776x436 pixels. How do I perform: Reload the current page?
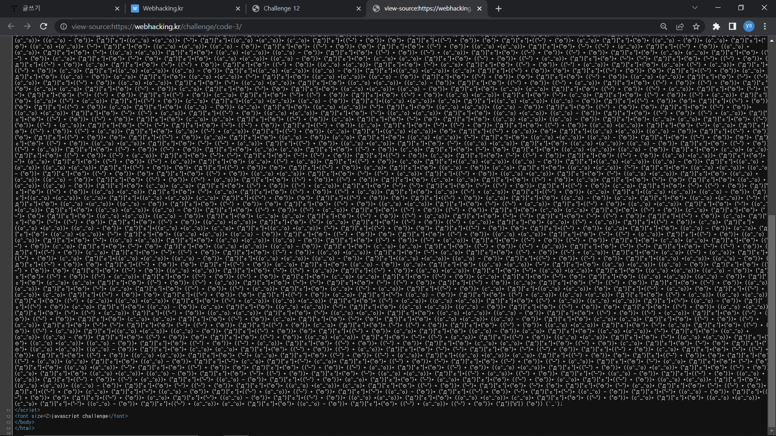(44, 26)
